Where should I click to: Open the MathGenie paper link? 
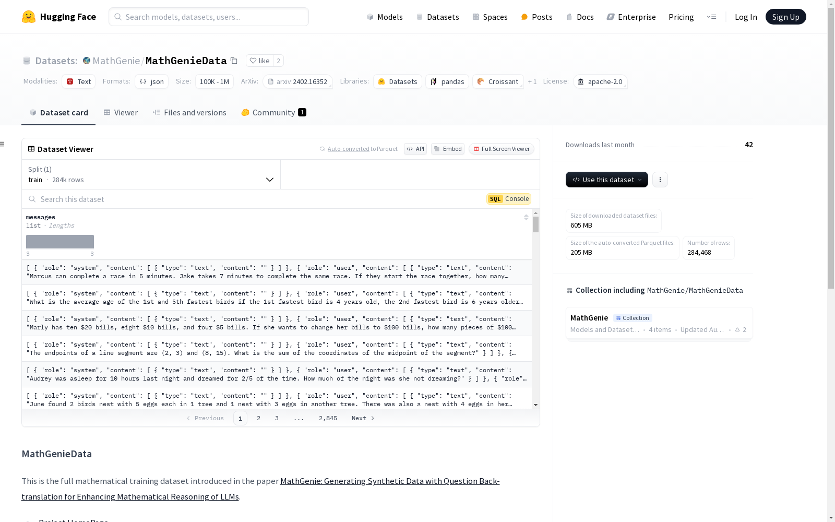260,489
